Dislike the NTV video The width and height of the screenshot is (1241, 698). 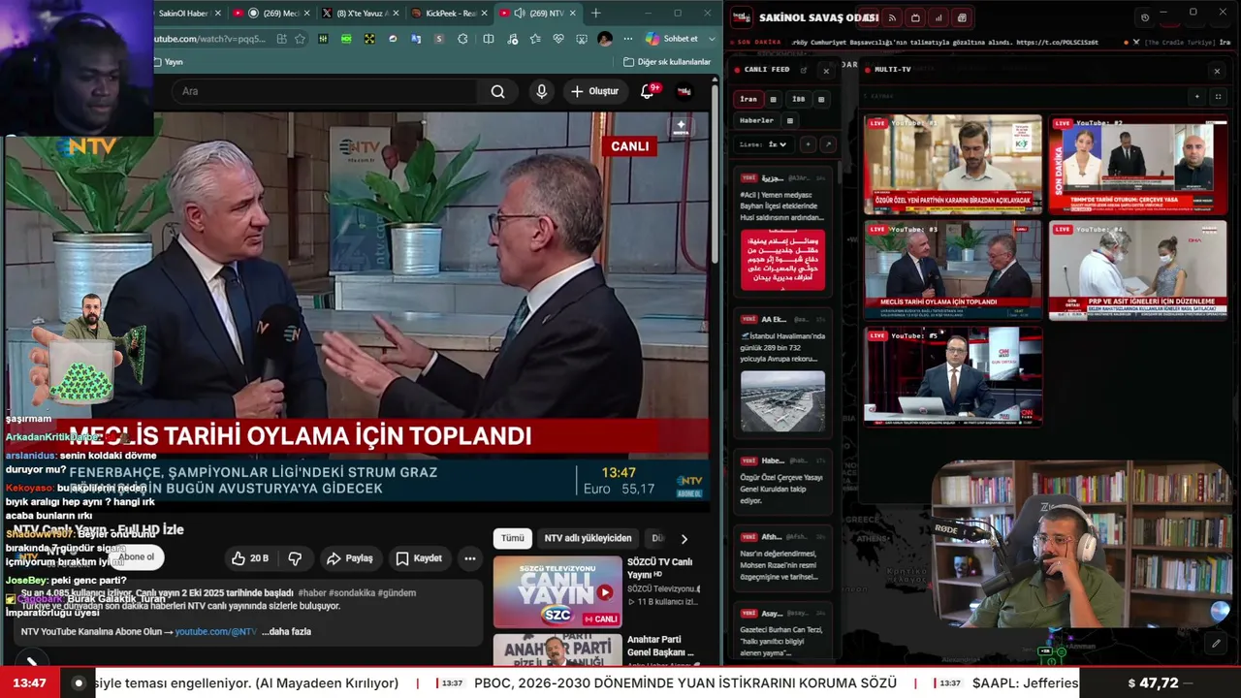(x=295, y=558)
